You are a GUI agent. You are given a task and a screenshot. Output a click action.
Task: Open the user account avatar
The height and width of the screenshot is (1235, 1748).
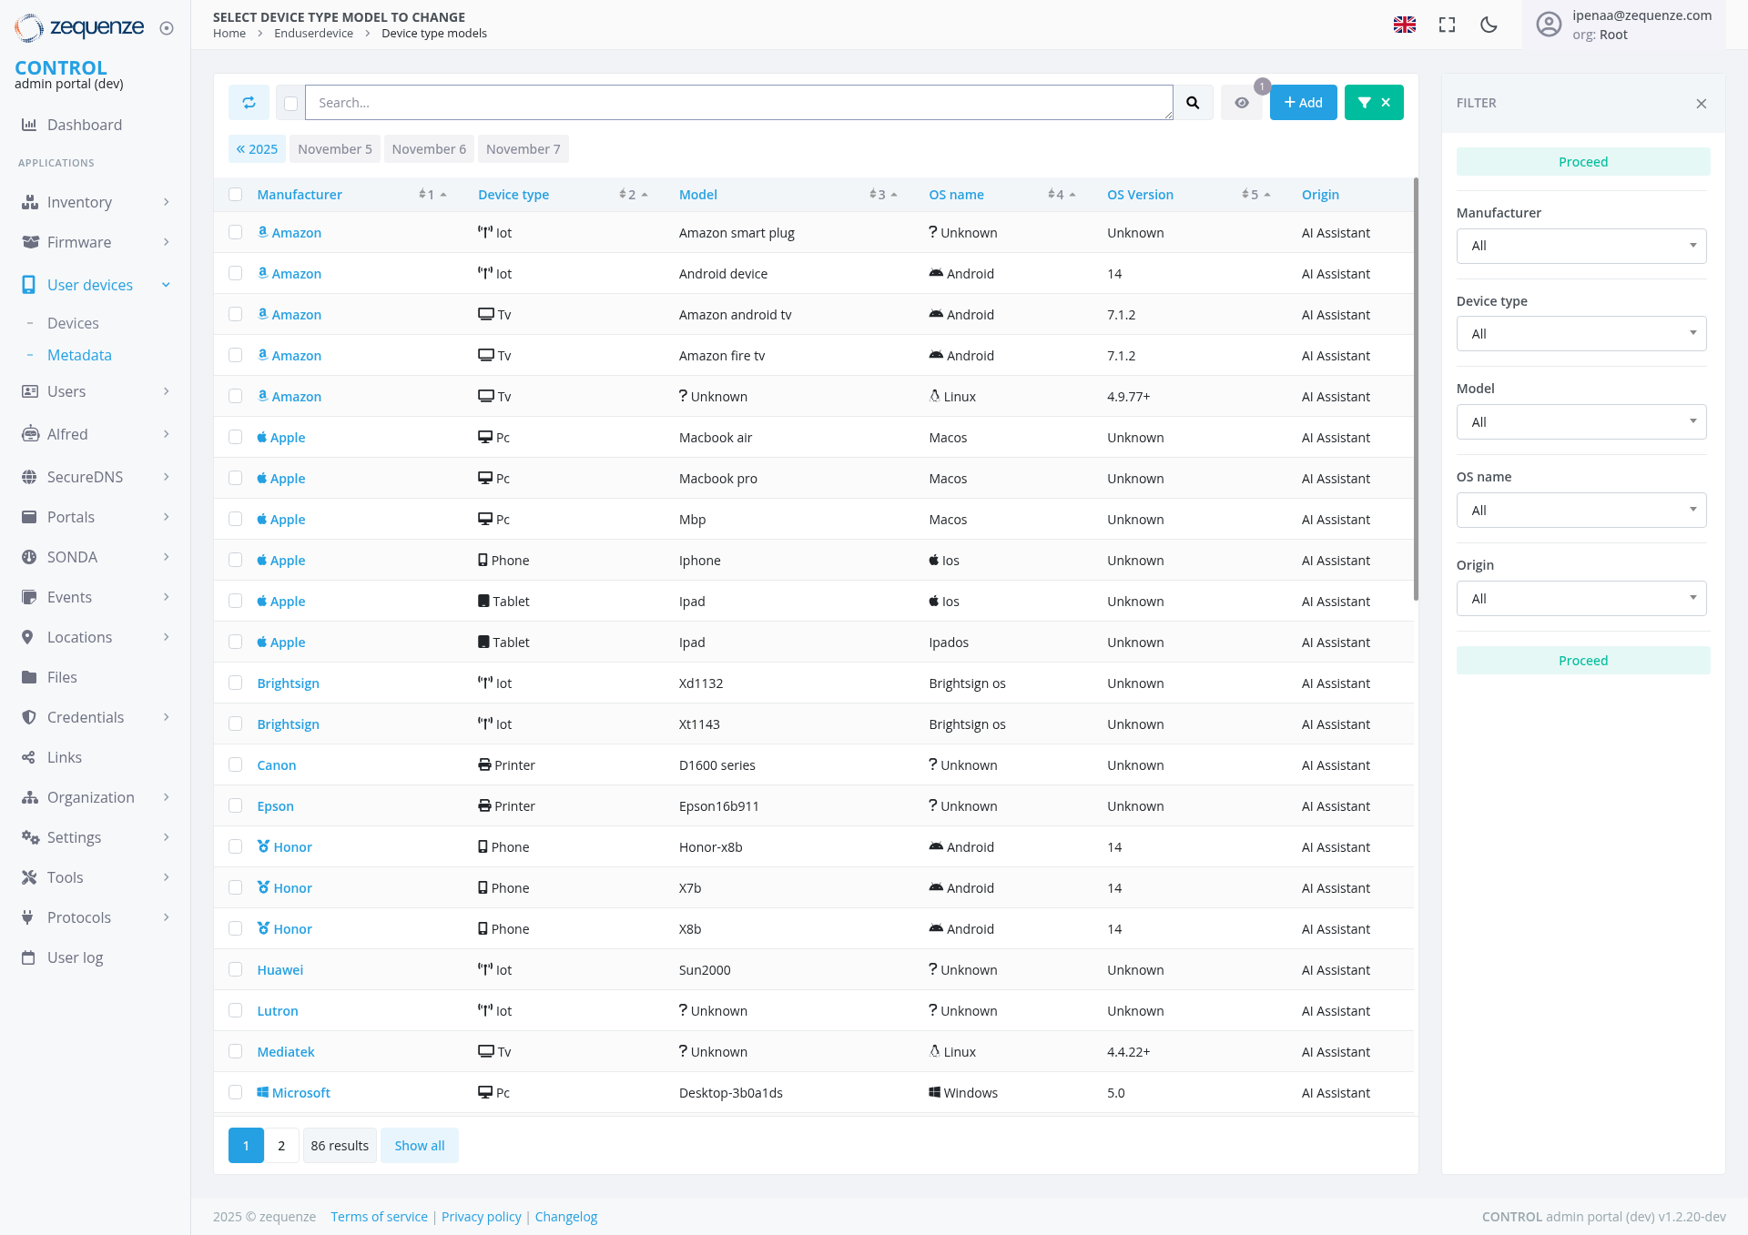tap(1549, 25)
